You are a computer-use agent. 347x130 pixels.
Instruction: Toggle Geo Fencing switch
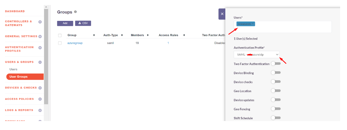click(x=276, y=109)
